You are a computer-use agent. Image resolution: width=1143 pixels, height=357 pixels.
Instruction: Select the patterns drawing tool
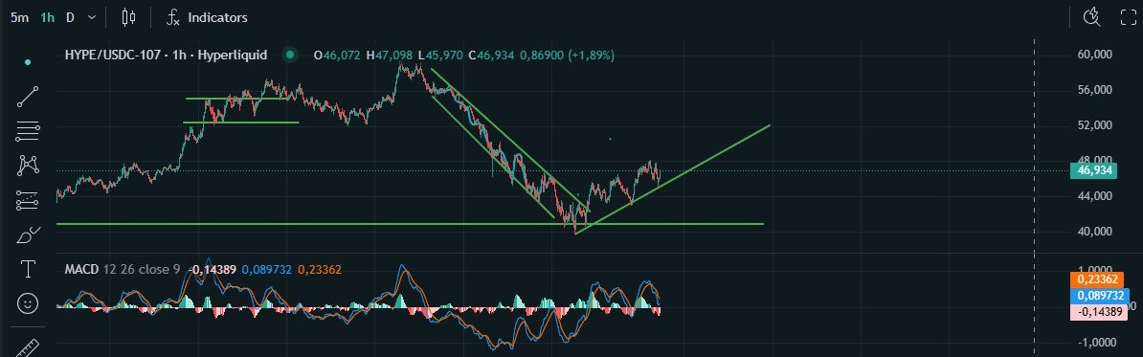28,166
